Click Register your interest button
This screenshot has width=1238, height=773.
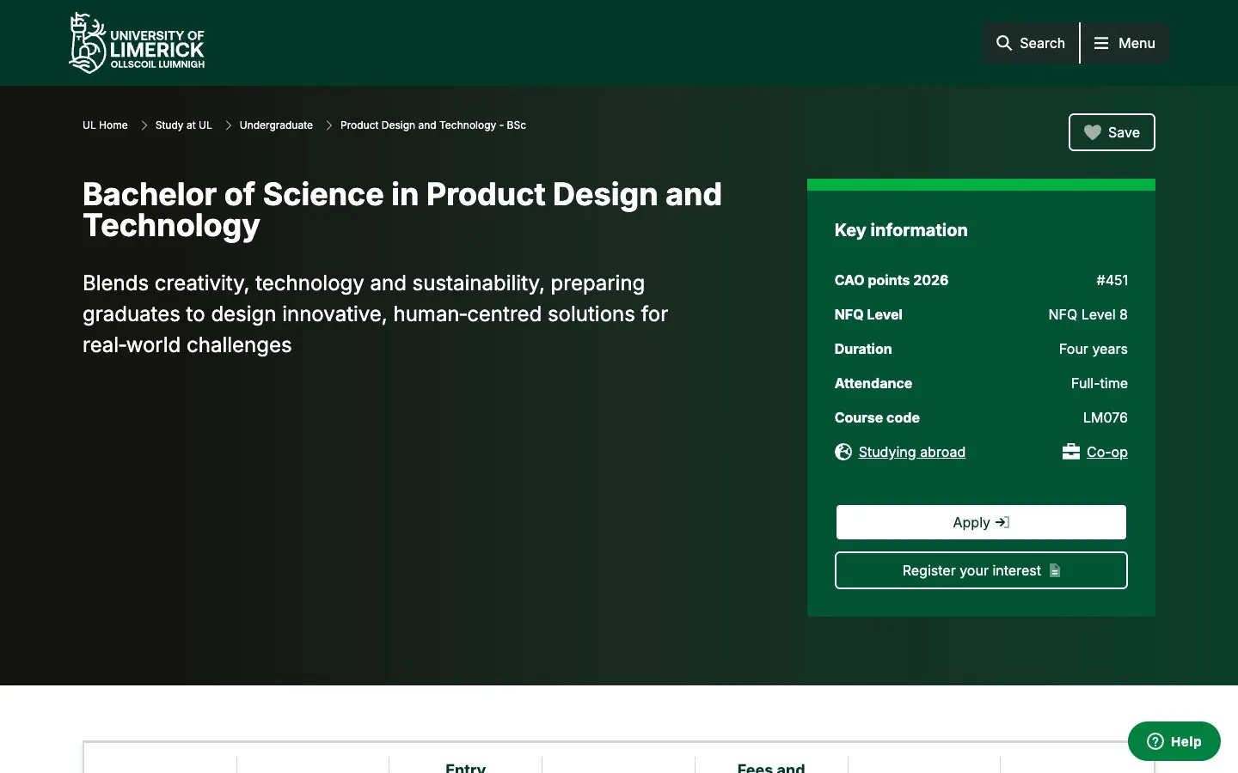pos(981,570)
